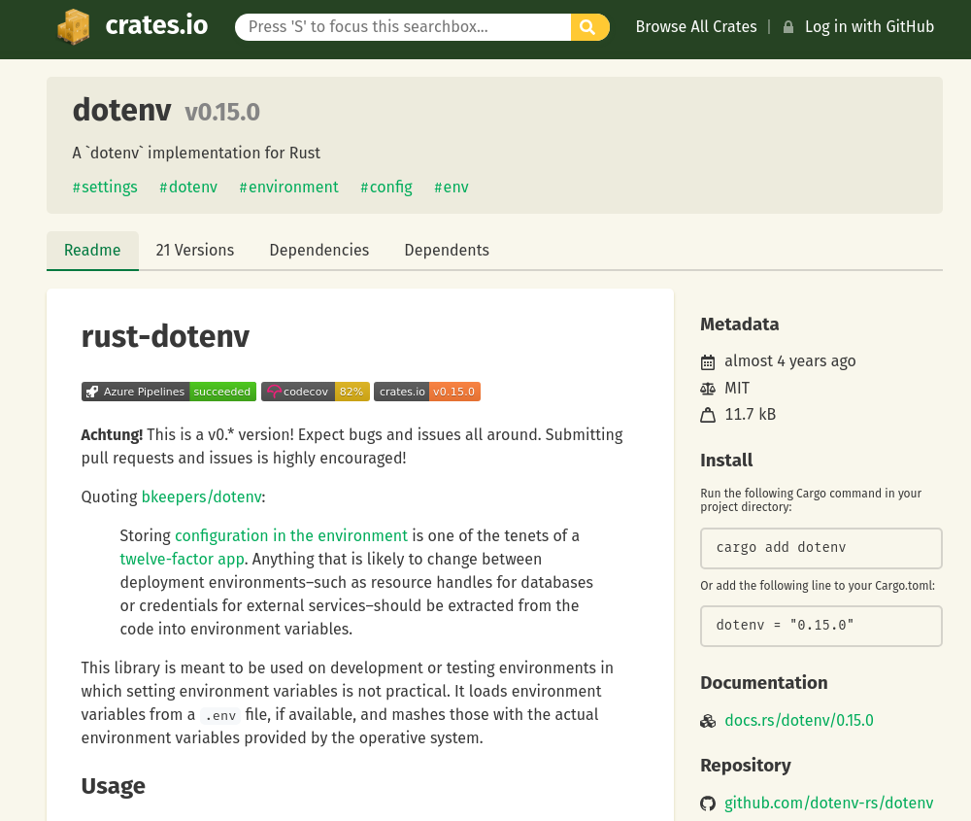Switch to the 21 Versions tab
This screenshot has width=971, height=821.
[x=195, y=251]
